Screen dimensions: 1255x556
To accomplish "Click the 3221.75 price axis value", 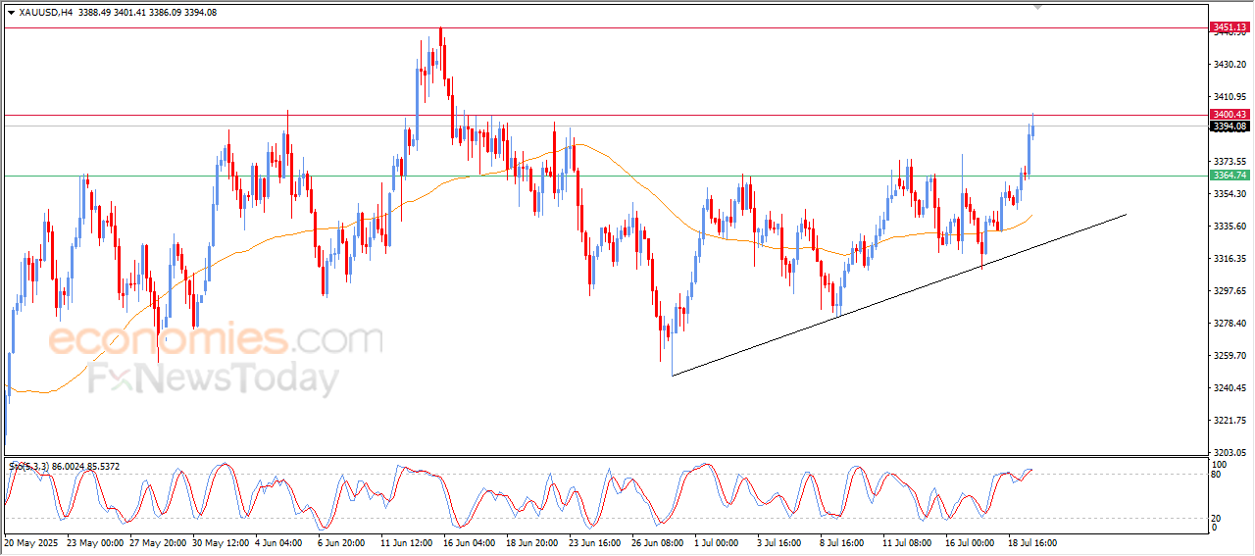I will click(1230, 421).
